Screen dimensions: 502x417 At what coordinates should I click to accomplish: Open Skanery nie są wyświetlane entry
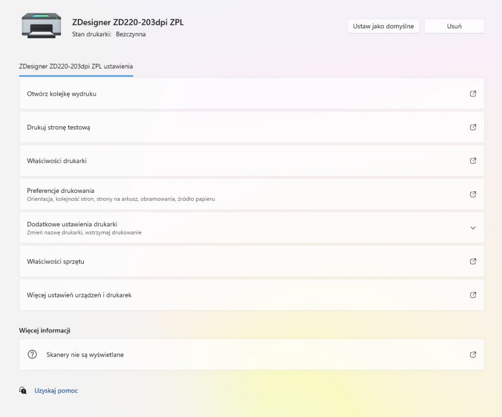tap(252, 355)
